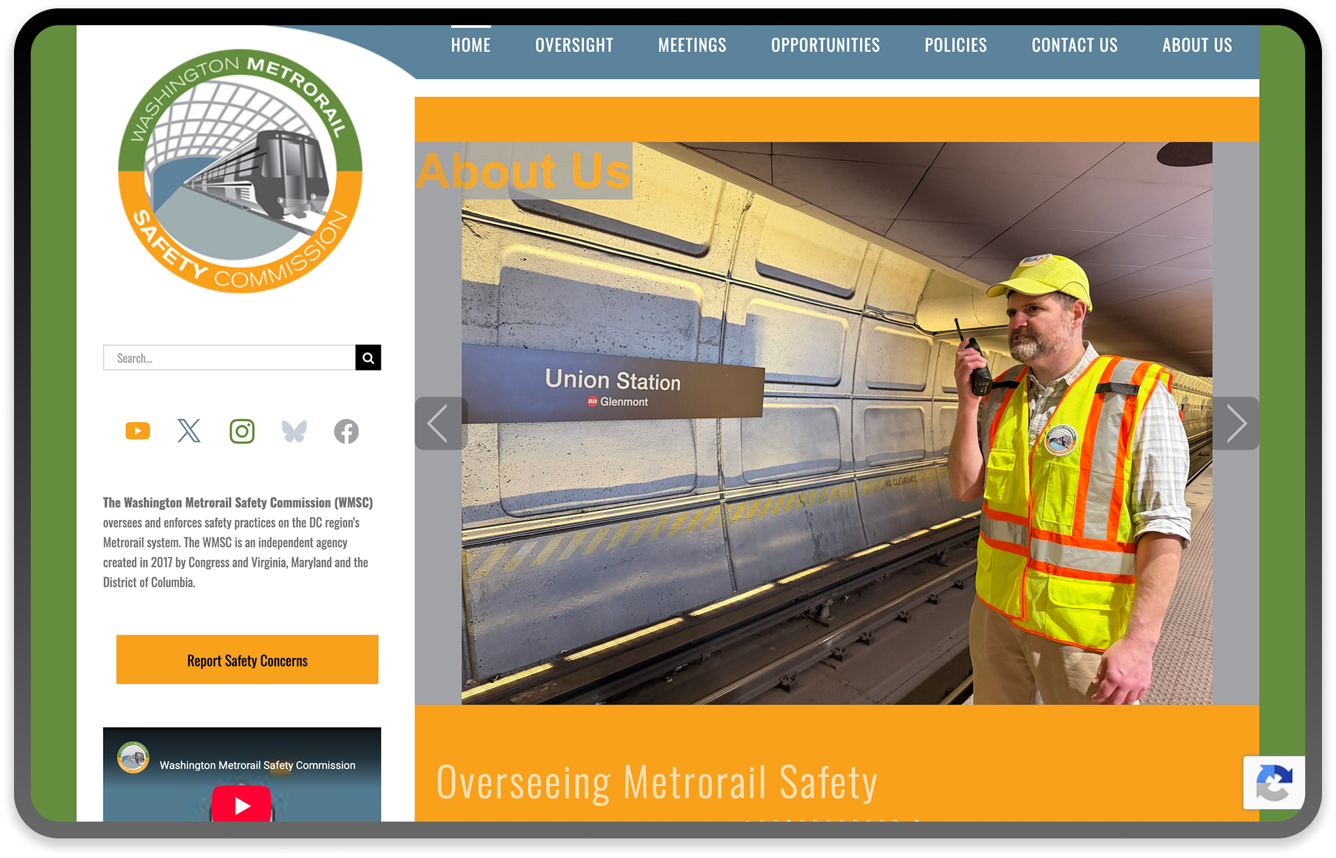Click the reCAPTCHA badge
1336x858 pixels.
[x=1274, y=782]
